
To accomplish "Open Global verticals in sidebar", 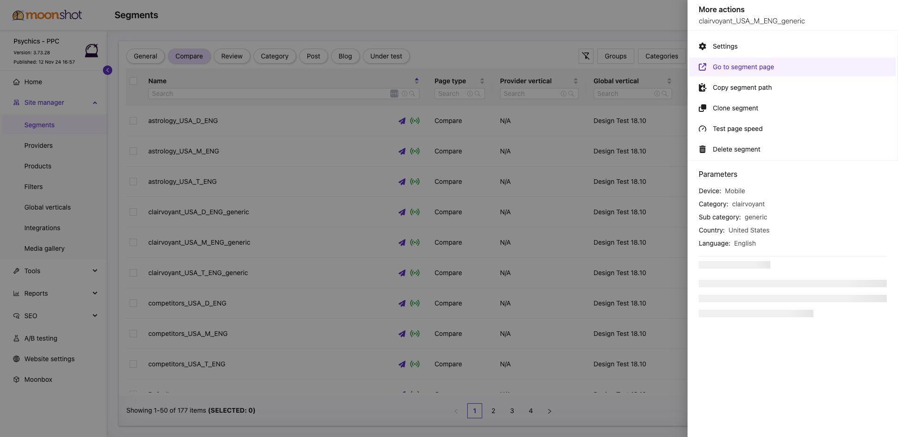I will coord(48,207).
